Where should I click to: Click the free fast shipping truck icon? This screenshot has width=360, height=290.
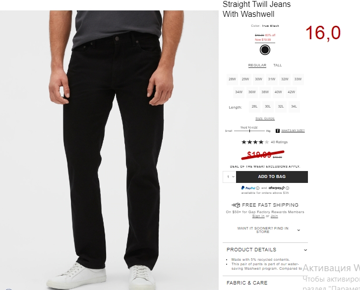coord(236,205)
